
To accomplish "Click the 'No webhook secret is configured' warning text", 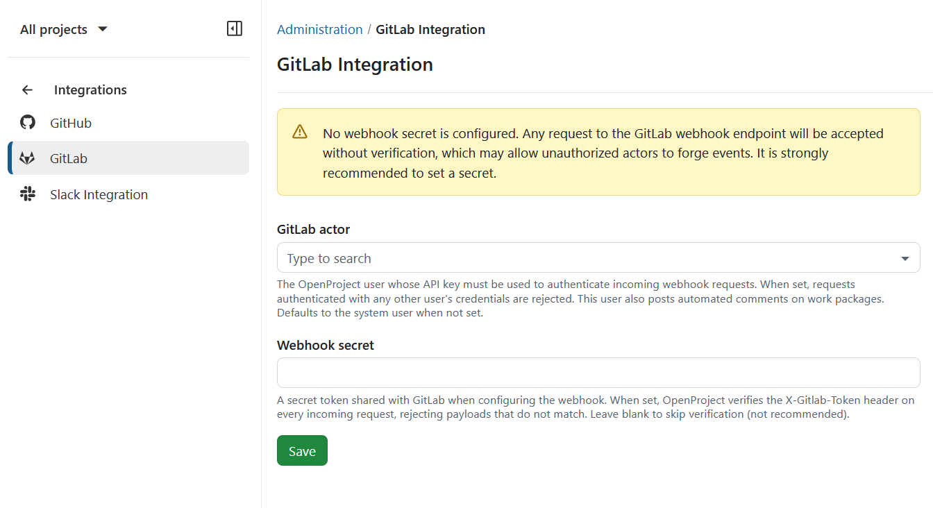I will [603, 153].
